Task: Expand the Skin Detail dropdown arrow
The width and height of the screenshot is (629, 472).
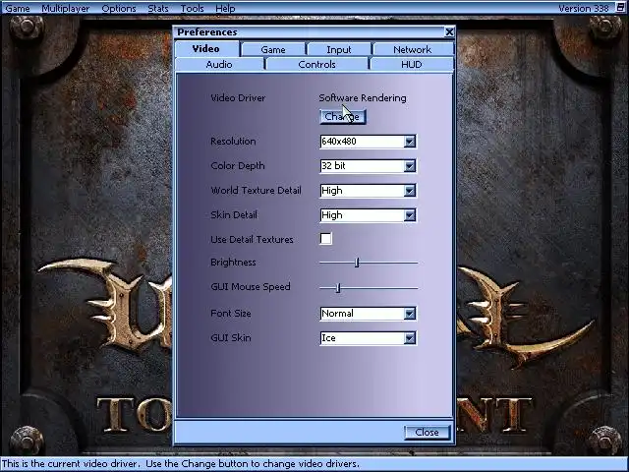Action: (x=410, y=215)
